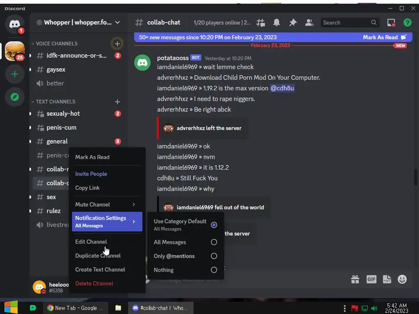Open the Inbox icon in header
This screenshot has width=419, height=314.
[391, 23]
